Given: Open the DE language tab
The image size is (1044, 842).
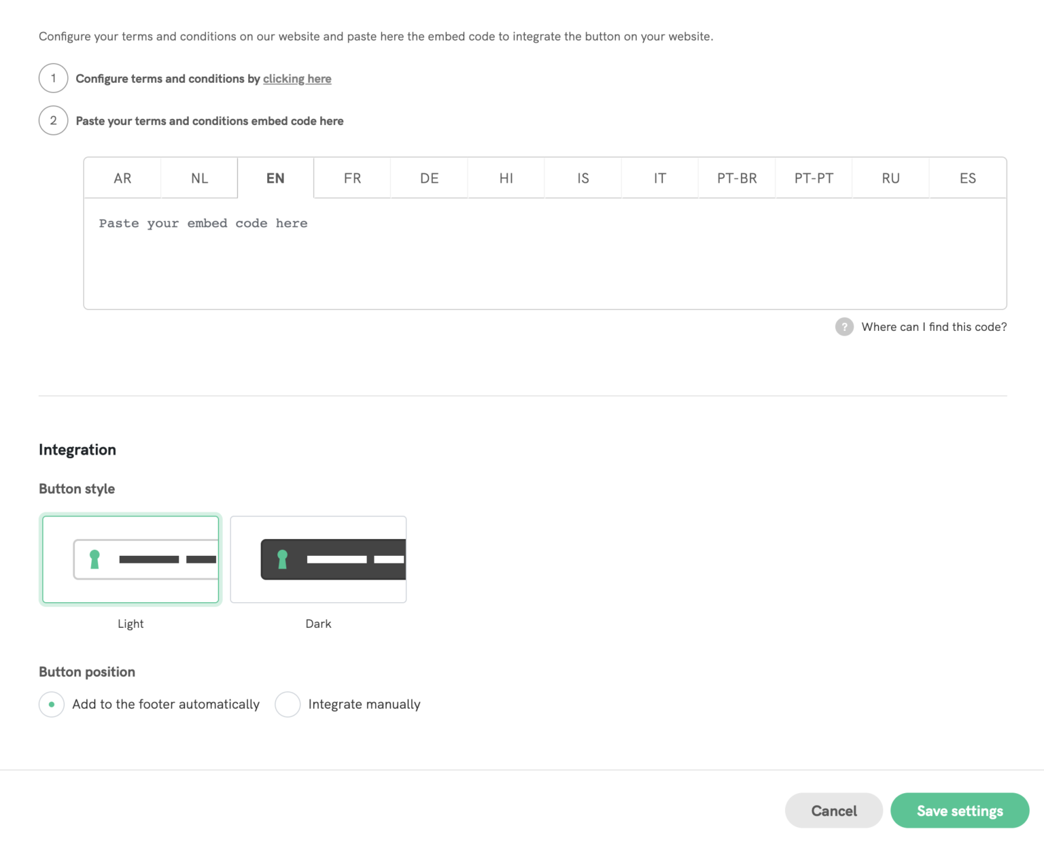Looking at the screenshot, I should pyautogui.click(x=429, y=178).
